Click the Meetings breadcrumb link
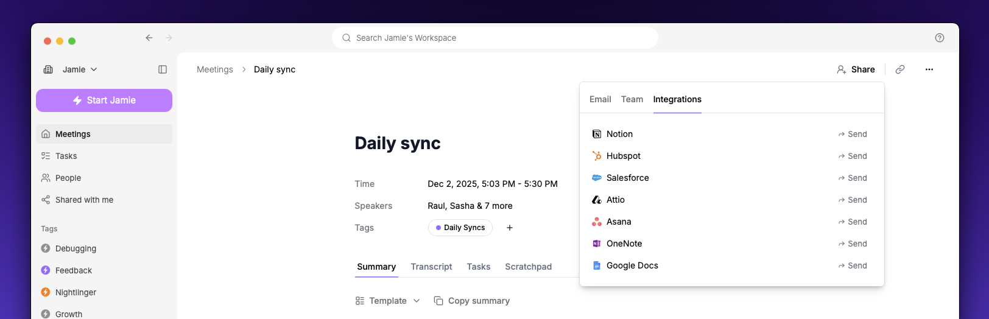Screen dimensions: 989x319 point(215,69)
